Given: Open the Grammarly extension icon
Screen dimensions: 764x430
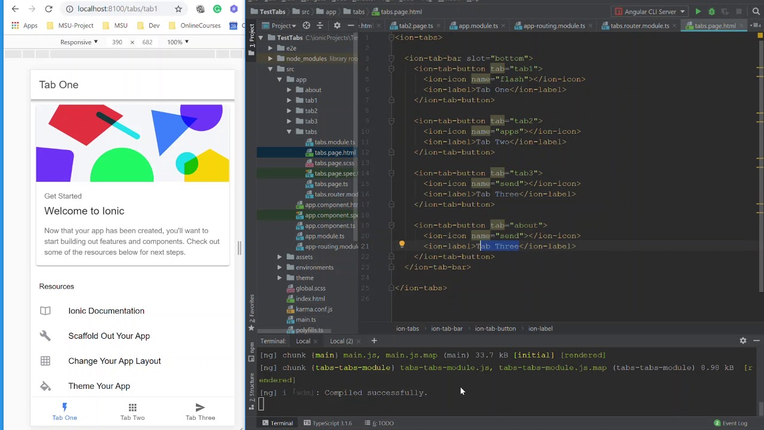Looking at the screenshot, I should coord(217,9).
